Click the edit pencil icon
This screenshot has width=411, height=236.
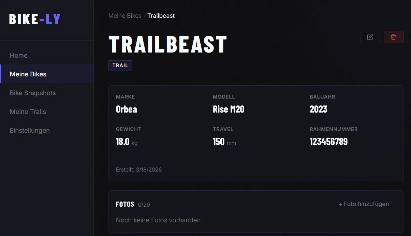370,37
